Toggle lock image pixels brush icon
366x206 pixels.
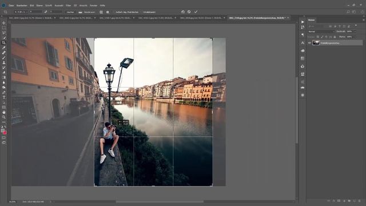(322, 37)
